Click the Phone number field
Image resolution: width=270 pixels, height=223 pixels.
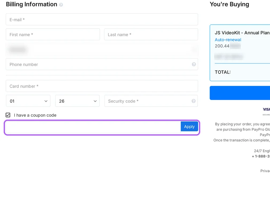pyautogui.click(x=102, y=64)
